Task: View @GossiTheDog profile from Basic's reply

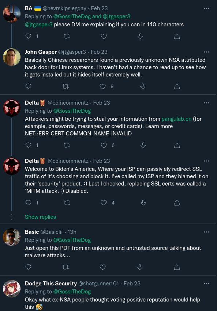Action: tap(72, 240)
